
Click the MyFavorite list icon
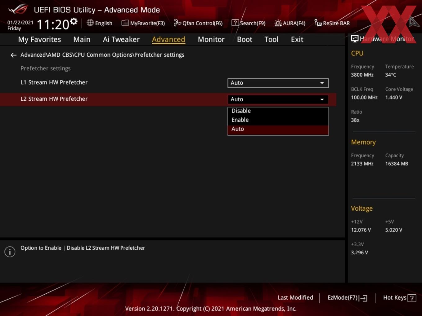click(125, 23)
